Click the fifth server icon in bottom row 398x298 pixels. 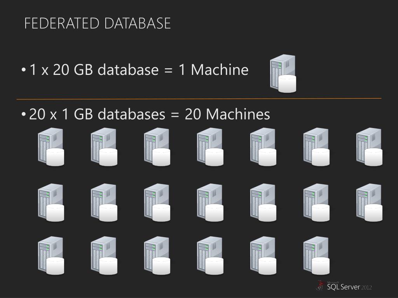click(263, 255)
